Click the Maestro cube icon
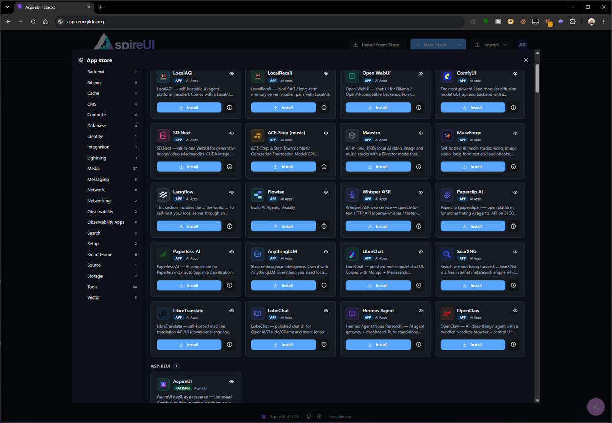Screen dimensions: 612x423 click(x=352, y=136)
